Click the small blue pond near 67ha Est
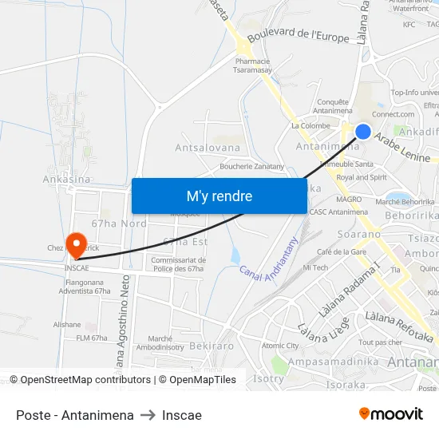The image size is (439, 439). [x=235, y=255]
